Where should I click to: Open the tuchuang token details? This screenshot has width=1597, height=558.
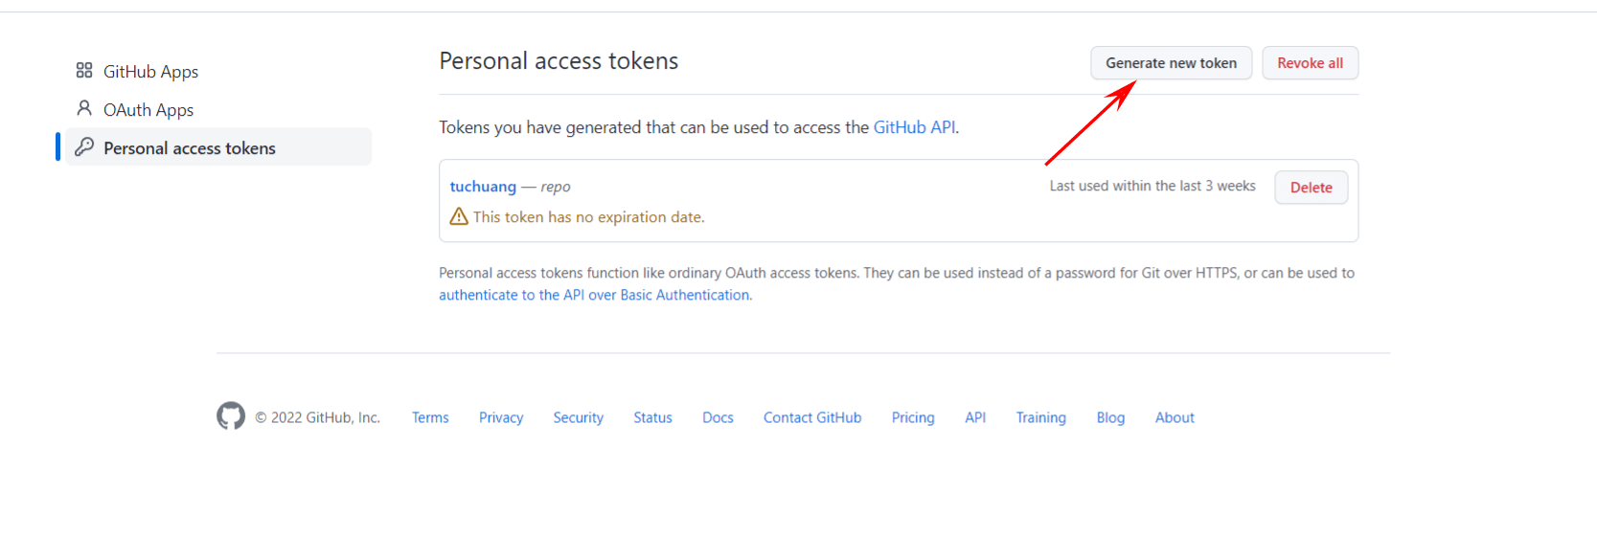point(483,186)
